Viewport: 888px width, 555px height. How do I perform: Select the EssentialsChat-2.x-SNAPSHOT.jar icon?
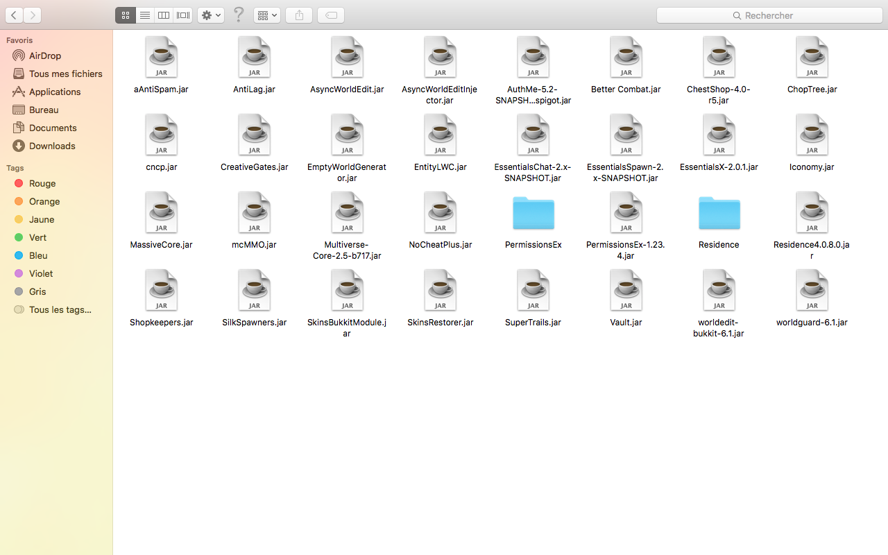tap(533, 135)
